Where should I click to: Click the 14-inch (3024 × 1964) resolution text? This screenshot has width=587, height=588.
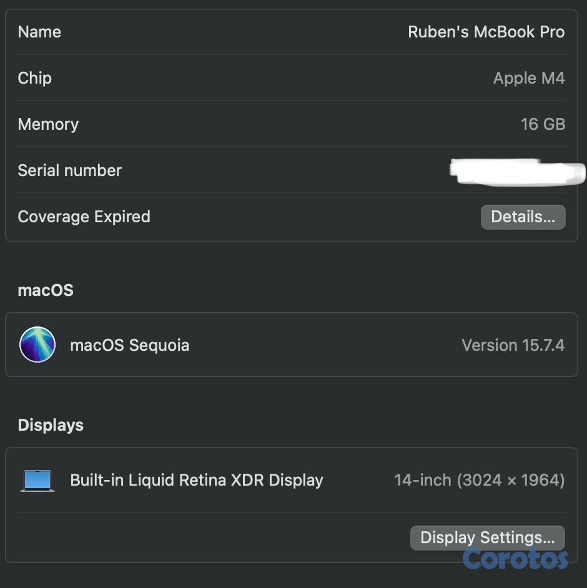tap(479, 480)
